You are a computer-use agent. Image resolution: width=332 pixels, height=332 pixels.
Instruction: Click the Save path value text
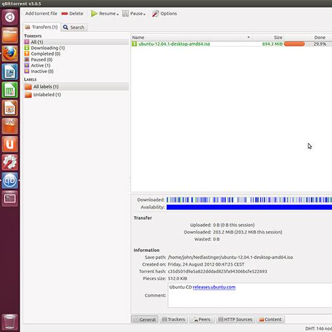coord(230,257)
